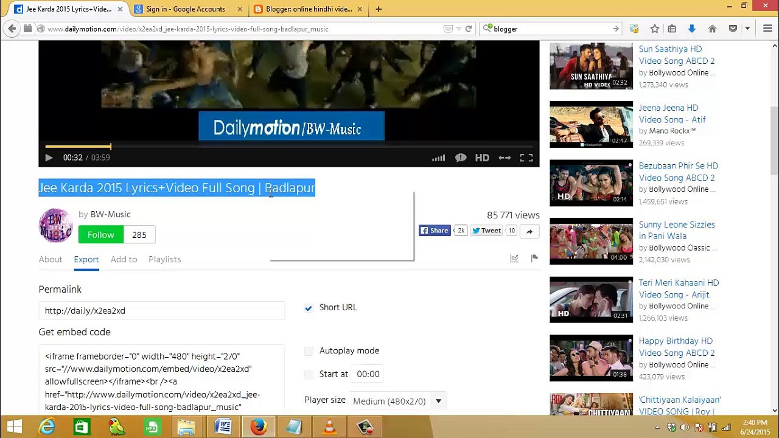
Task: Click the share arrow button
Action: coord(529,231)
